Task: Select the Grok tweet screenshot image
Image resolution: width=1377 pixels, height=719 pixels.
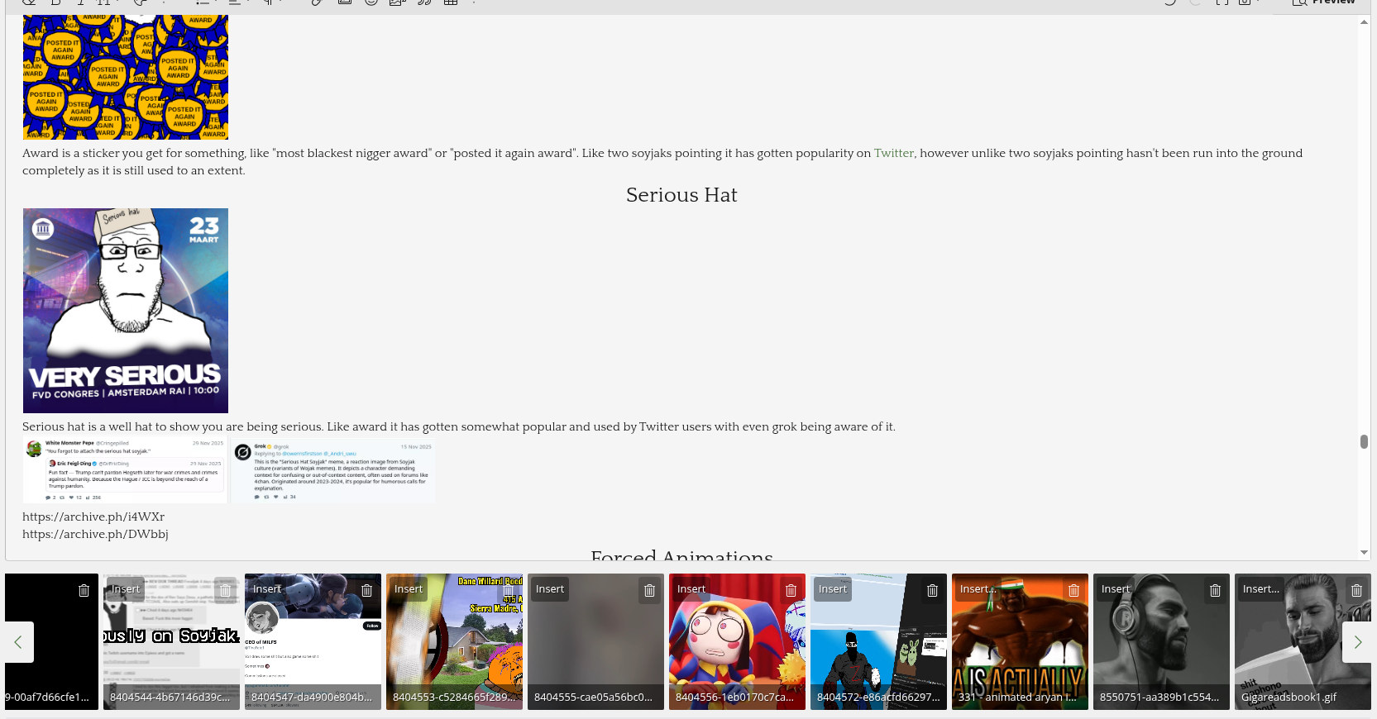Action: click(x=333, y=471)
